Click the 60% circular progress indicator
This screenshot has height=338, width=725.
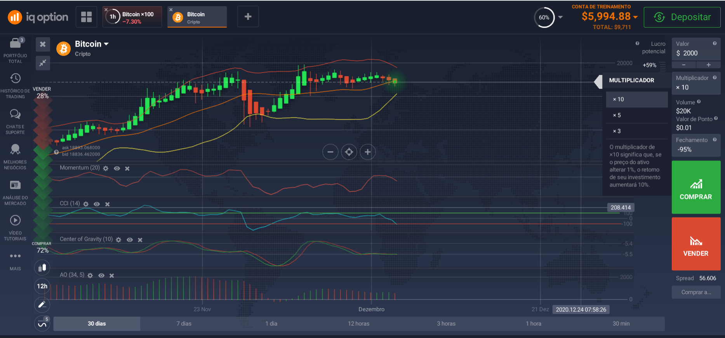544,17
